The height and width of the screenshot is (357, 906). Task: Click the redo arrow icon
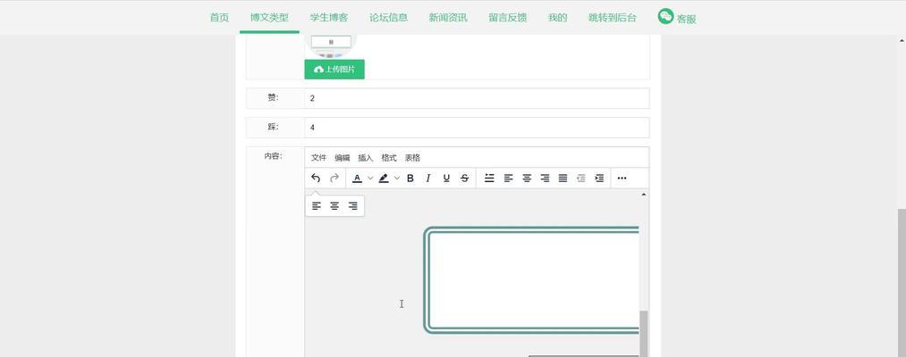[x=334, y=178]
